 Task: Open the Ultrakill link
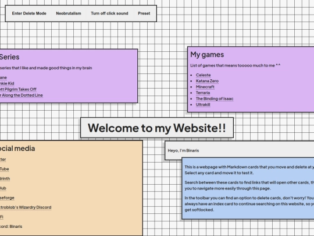click(x=203, y=105)
